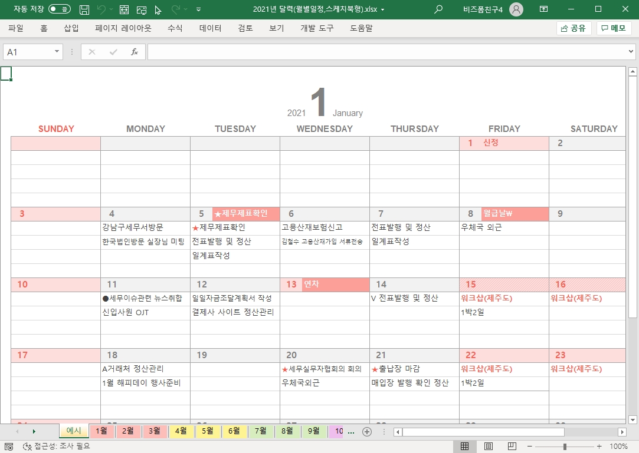Expand the Redo history dropdown arrow
Viewport: 639px width, 453px height.
186,9
